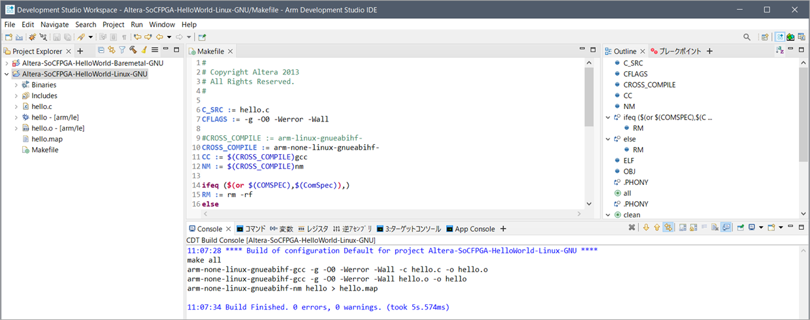Click the back navigation arrow icon
The height and width of the screenshot is (320, 810).
coord(159,37)
